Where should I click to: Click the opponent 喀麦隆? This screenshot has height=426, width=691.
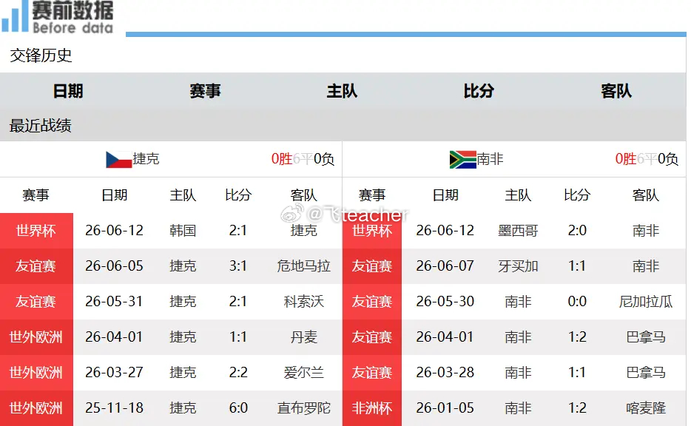[x=646, y=408]
